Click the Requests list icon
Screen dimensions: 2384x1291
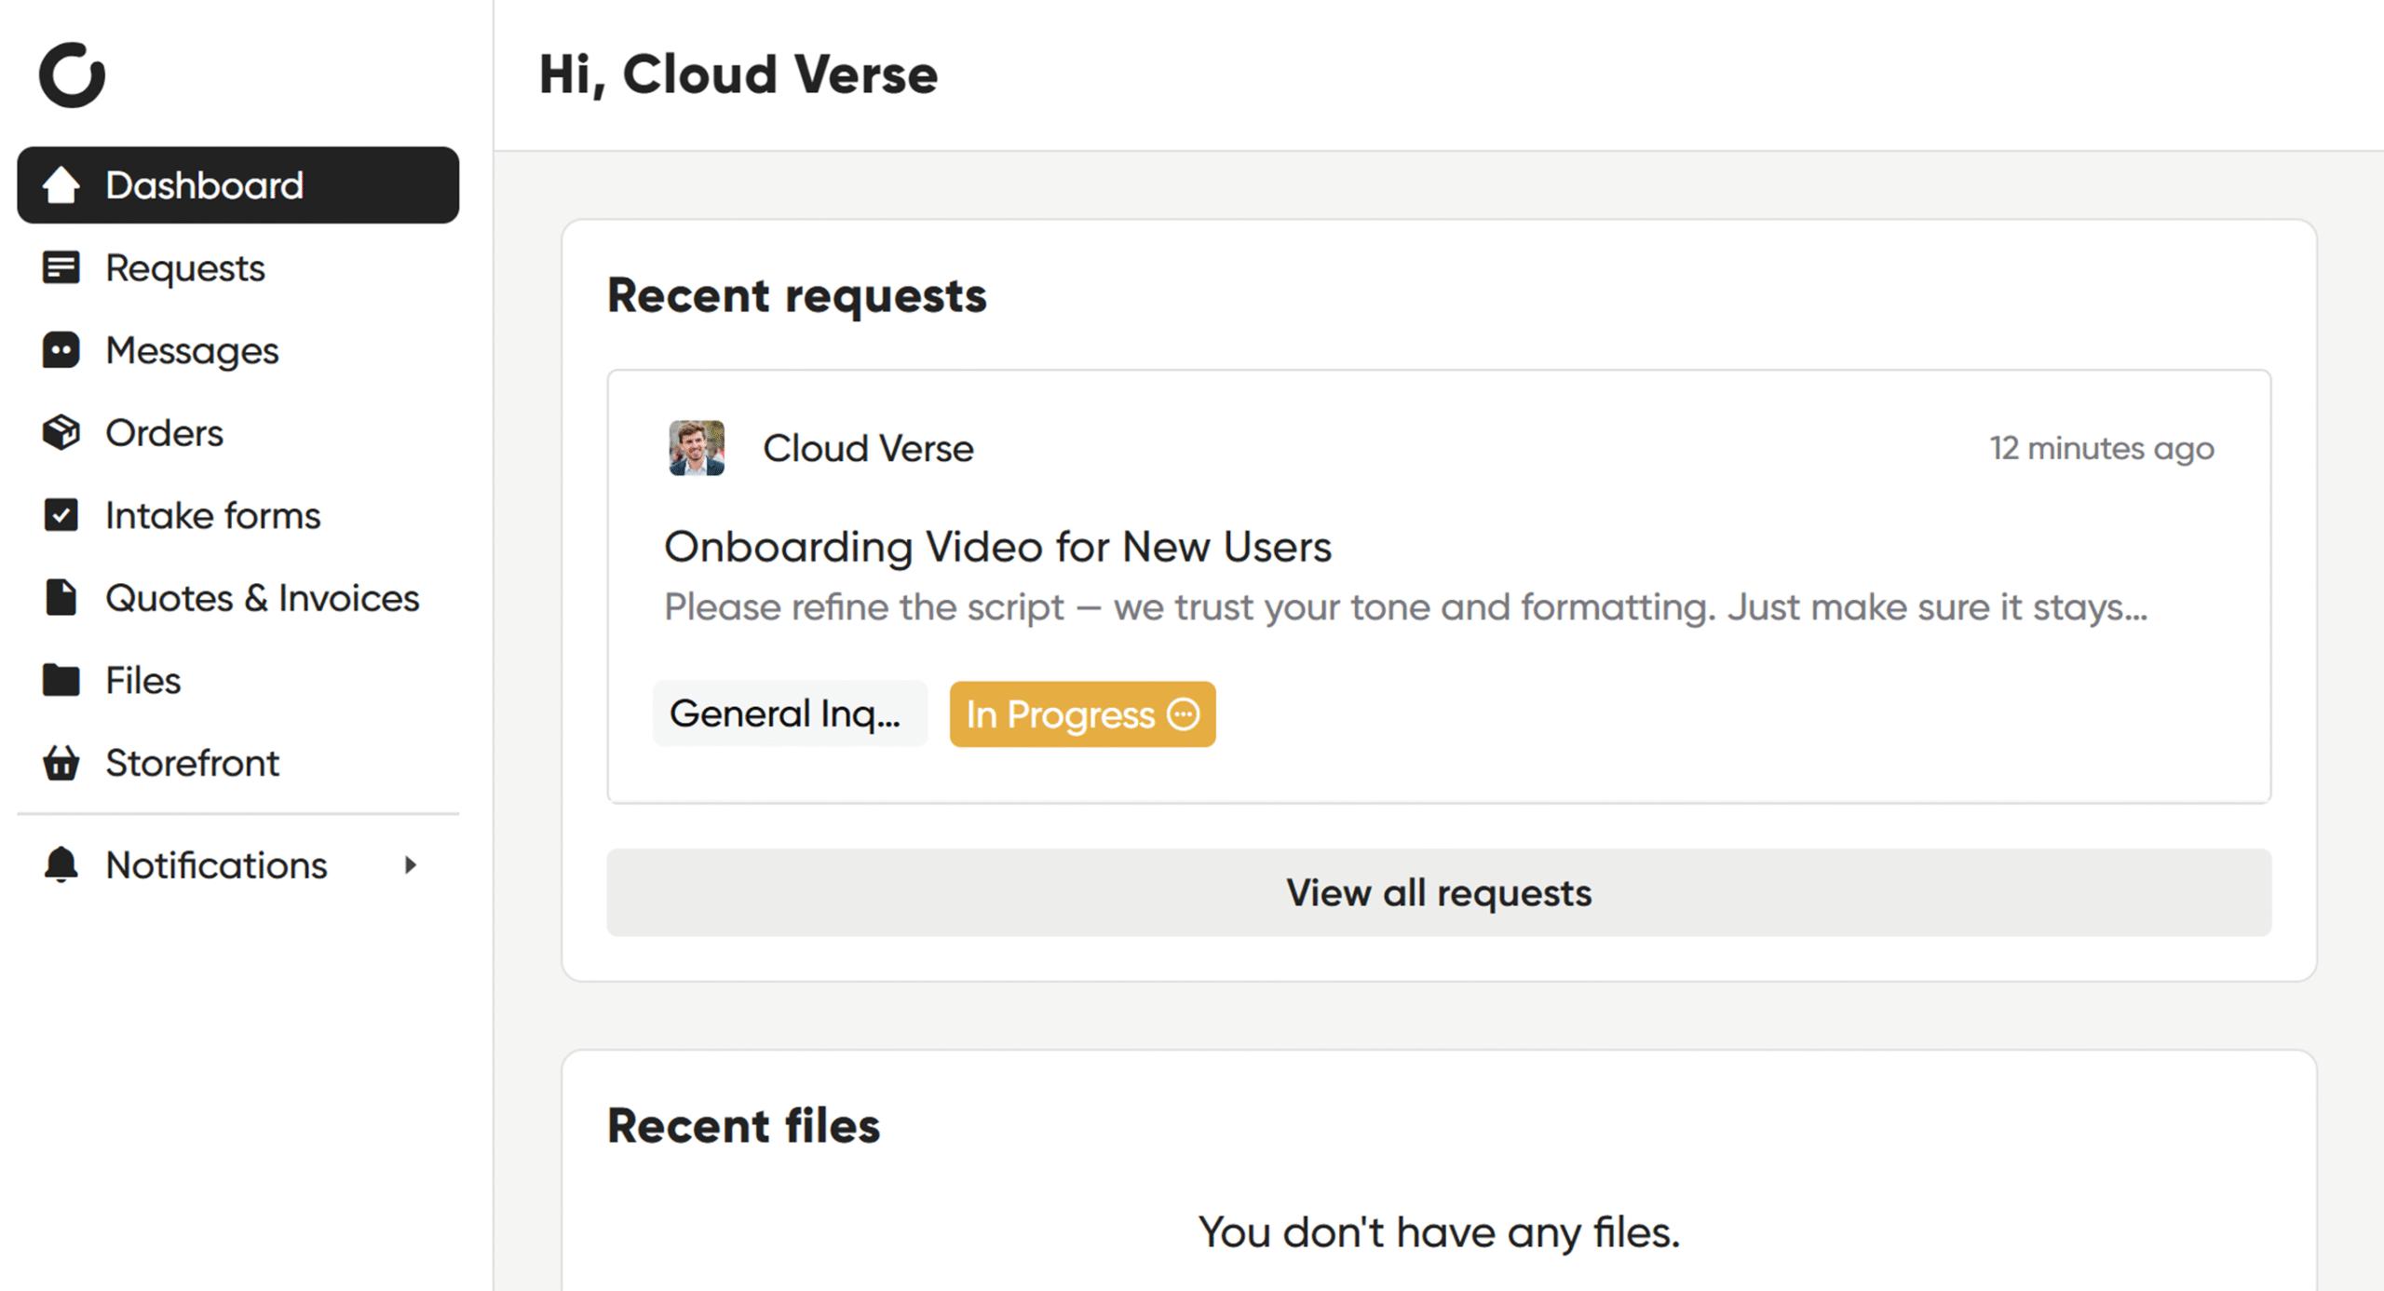coord(61,268)
